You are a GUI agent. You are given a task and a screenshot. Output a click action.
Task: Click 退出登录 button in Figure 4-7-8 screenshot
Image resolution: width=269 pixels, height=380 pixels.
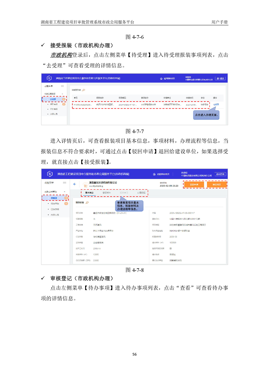click(x=220, y=174)
